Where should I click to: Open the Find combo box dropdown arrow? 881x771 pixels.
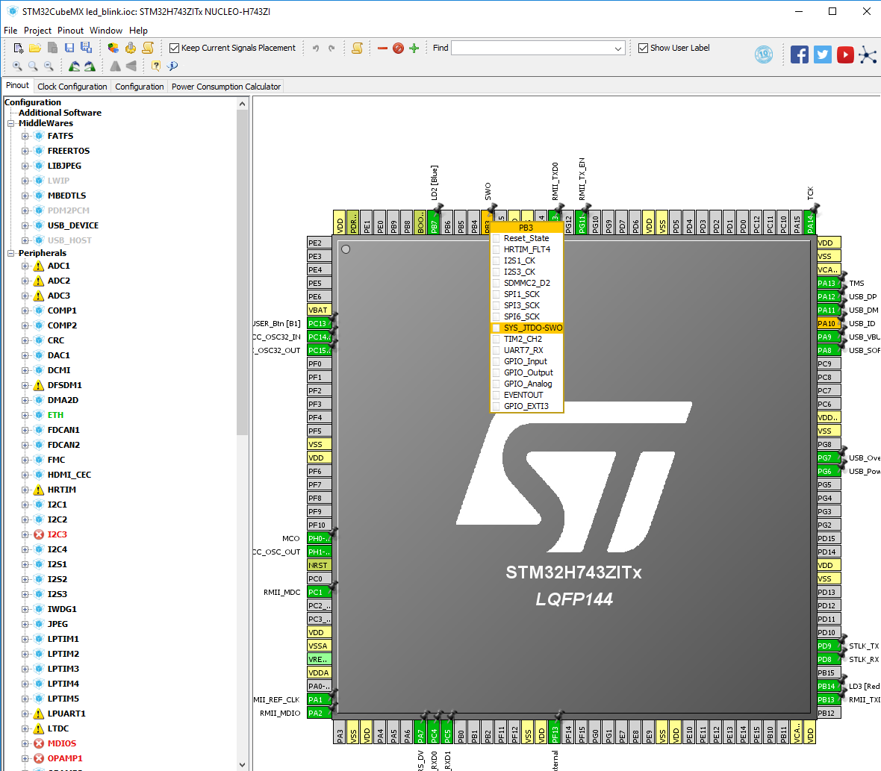pos(618,49)
